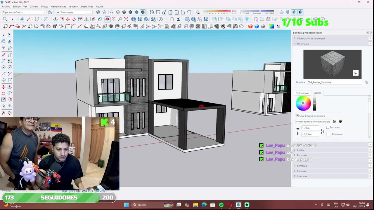Viewport: 374px width, 210px height.
Task: Collapse the Materiales panel
Action: (303, 44)
